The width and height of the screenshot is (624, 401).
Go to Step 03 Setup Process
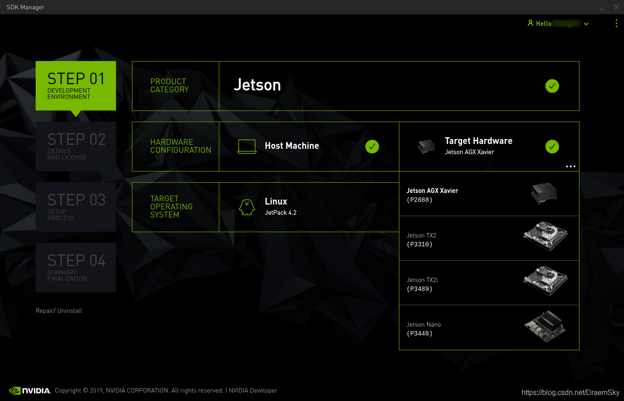pos(76,207)
